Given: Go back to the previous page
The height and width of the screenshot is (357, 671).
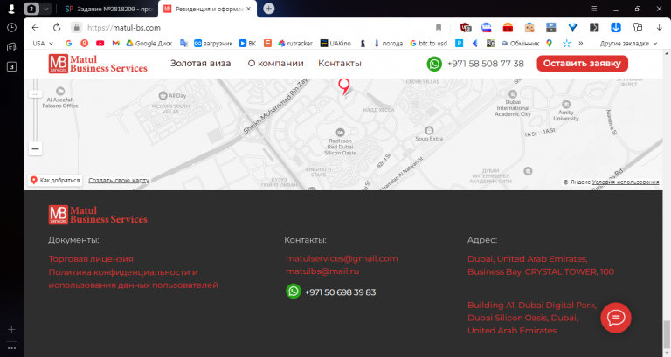Looking at the screenshot, I should pyautogui.click(x=36, y=28).
